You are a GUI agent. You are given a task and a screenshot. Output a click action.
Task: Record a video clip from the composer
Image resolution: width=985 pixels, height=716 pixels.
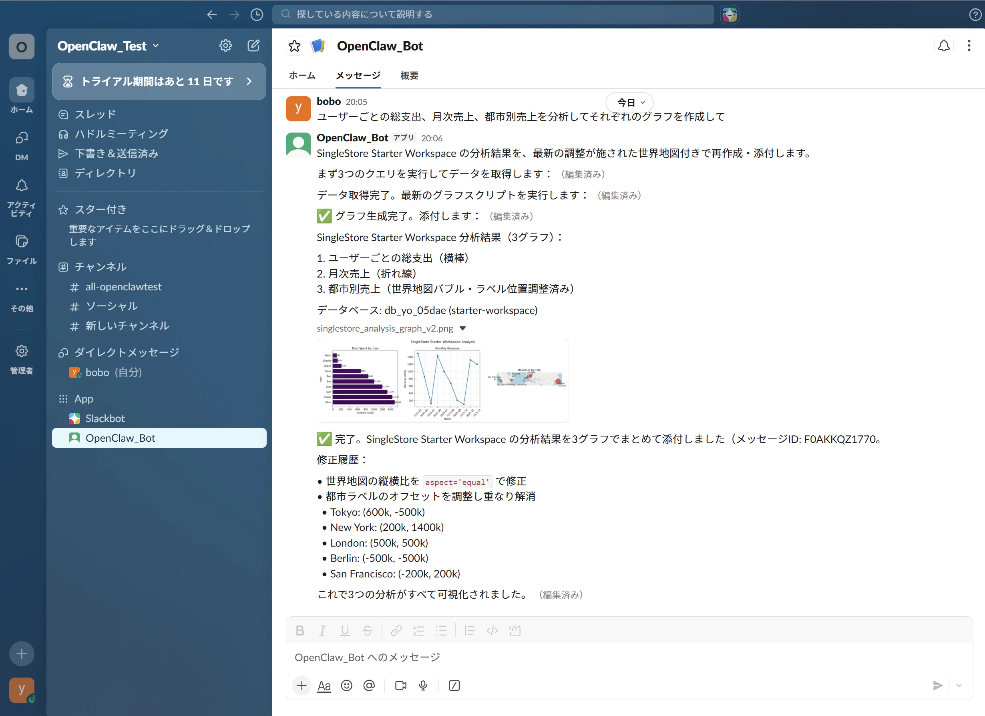tap(401, 686)
